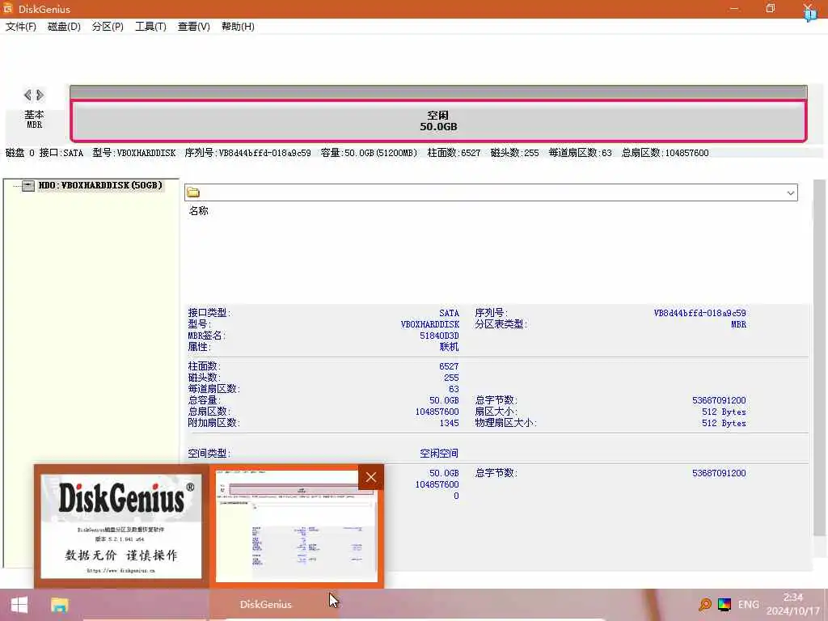Select HD0:VBOXHARDDISK(50GB) in the disk tree
The width and height of the screenshot is (828, 621).
100,185
